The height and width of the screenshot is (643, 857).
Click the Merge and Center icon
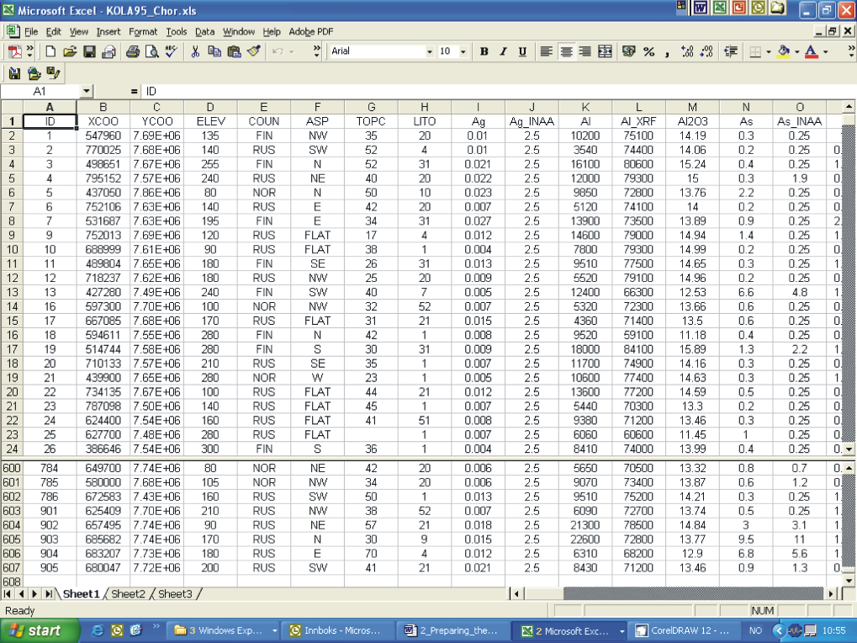(x=605, y=51)
